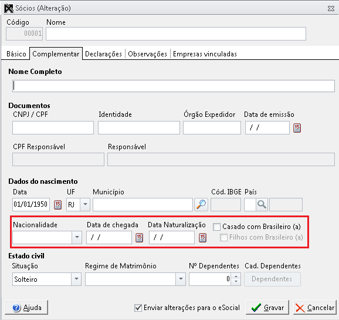Image resolution: width=339 pixels, height=320 pixels.
Task: Toggle Filhos com Brasileiro (a) checkbox
Action: click(223, 237)
